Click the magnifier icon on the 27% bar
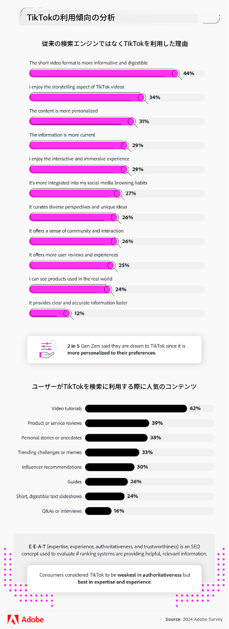The image size is (229, 629). click(118, 194)
